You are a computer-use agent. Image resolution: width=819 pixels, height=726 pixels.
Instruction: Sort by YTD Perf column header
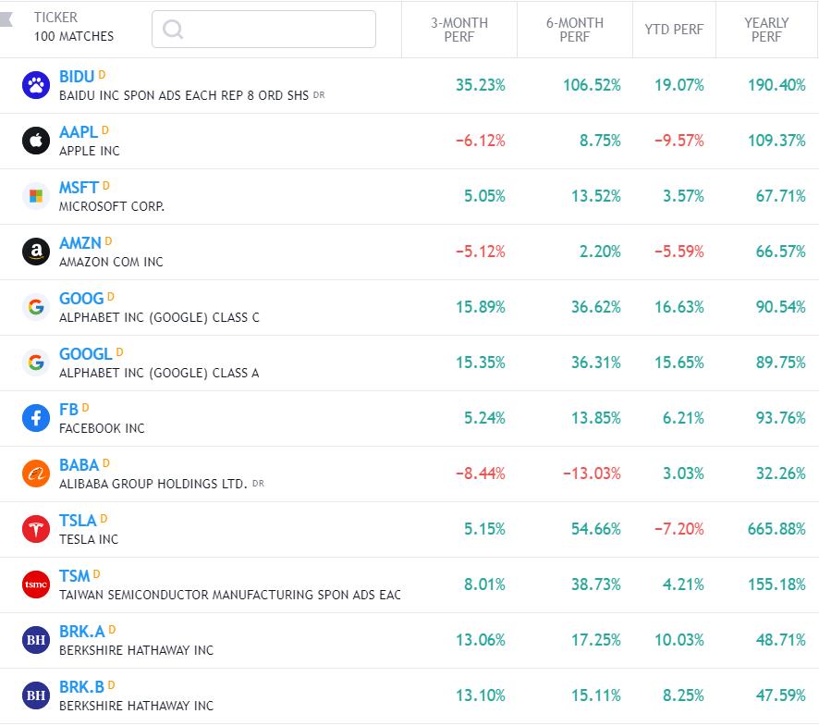pyautogui.click(x=674, y=30)
